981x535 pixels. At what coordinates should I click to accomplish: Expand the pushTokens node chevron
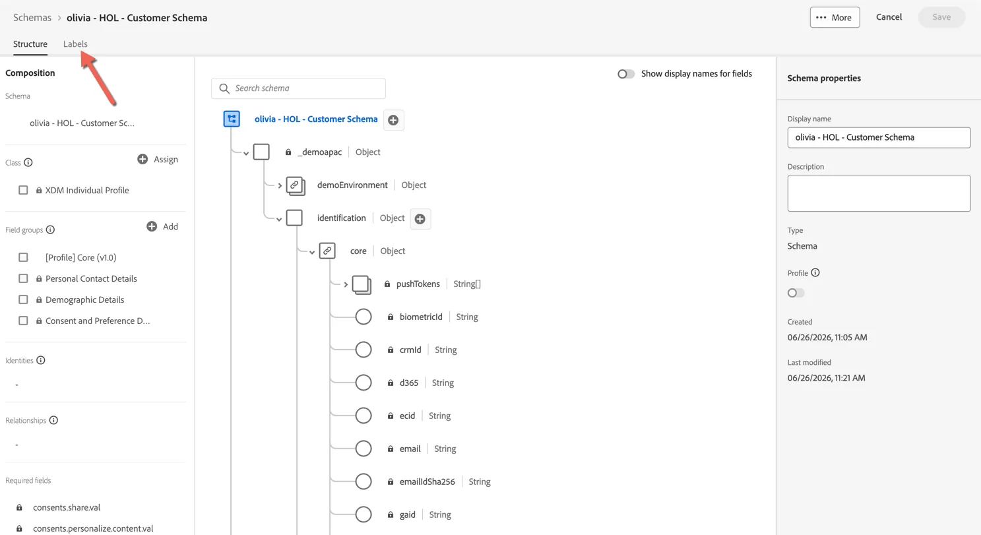346,284
